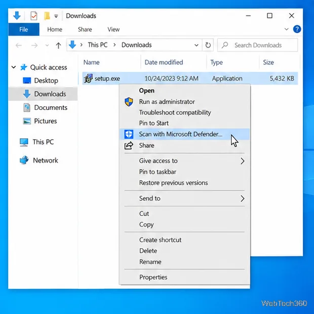Click the Desktop icon in navigation pane
Screen dimensions: 314x314
[27, 81]
